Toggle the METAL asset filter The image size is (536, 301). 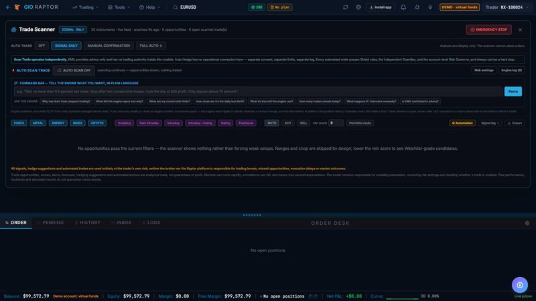38,123
